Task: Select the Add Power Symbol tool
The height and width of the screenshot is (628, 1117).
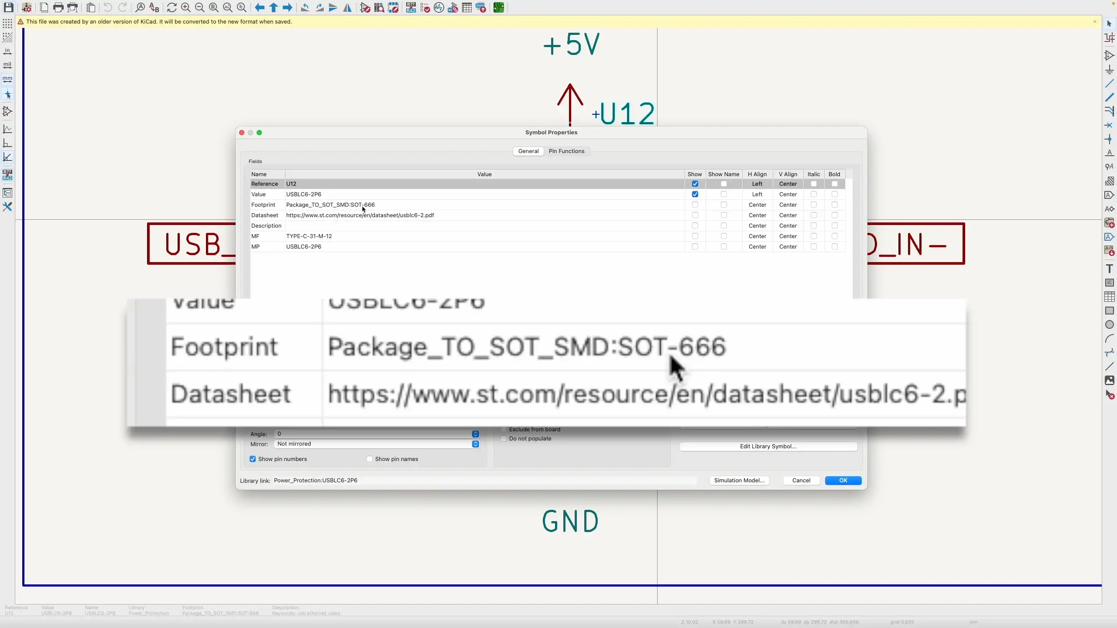Action: pyautogui.click(x=1110, y=69)
